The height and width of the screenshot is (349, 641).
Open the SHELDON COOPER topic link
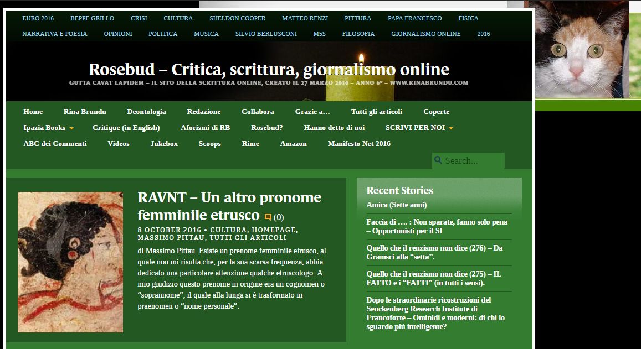237,18
